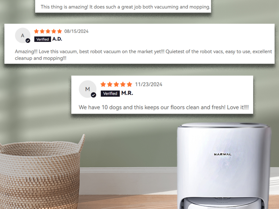Click the first star in A.D.'s rating
Viewport: 279px width, 209px height.
coord(37,31)
